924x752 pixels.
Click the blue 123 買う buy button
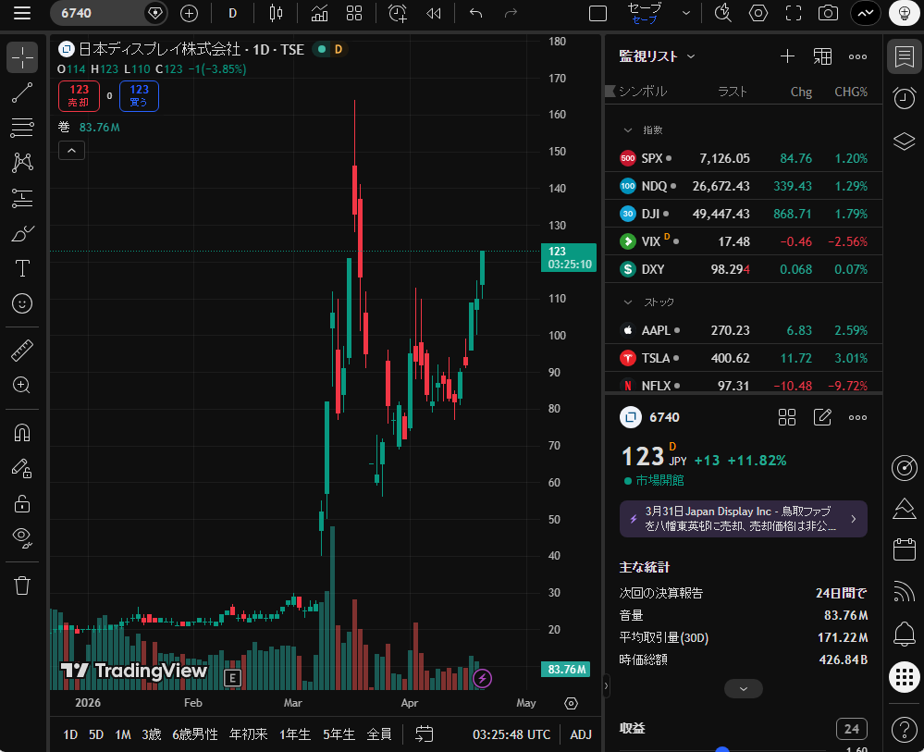(139, 96)
